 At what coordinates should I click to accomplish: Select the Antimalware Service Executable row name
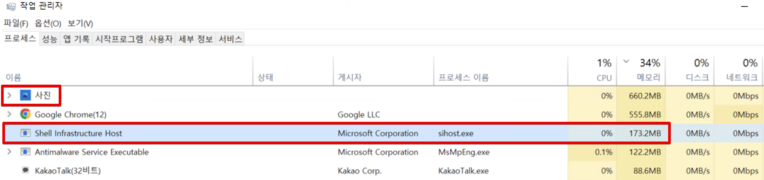click(x=92, y=152)
